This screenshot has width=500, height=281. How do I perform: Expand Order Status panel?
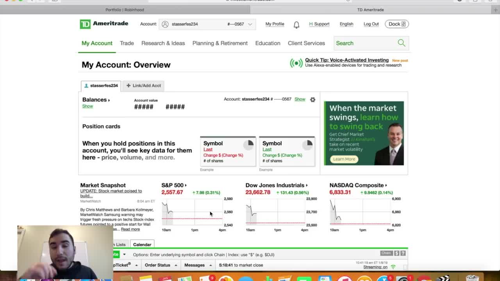(x=161, y=265)
